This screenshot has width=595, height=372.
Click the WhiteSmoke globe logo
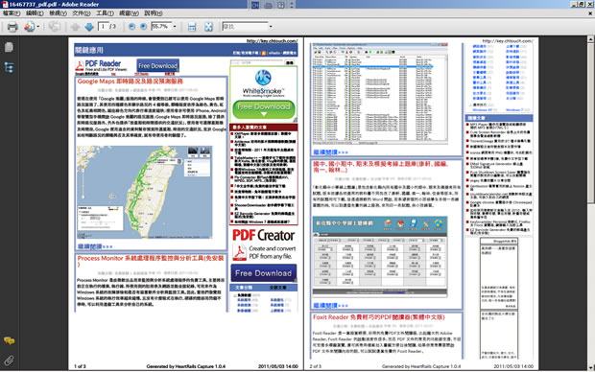[x=263, y=78]
